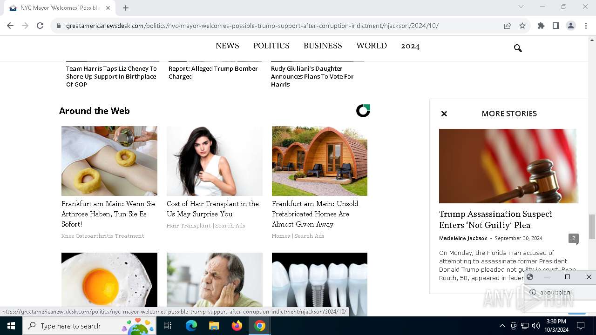Maximize the about:blank popup window
This screenshot has width=596, height=335.
pos(567,277)
